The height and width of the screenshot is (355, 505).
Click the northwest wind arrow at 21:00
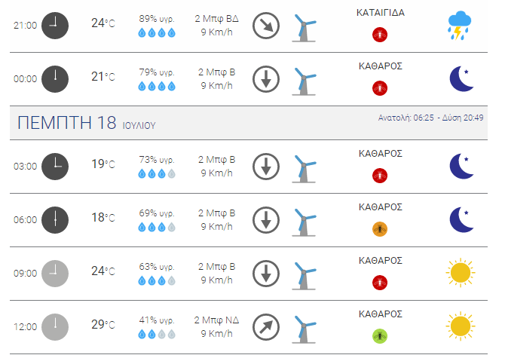pos(266,26)
